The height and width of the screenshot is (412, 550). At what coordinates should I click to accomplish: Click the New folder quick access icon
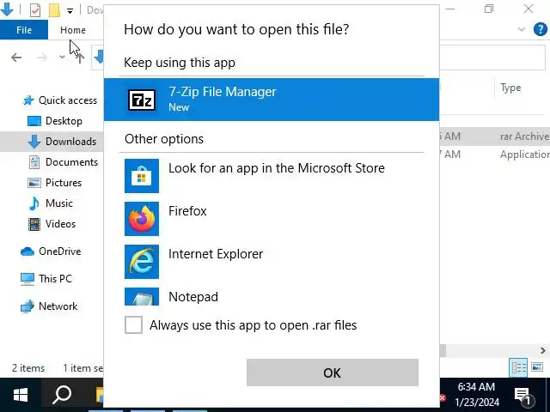point(54,10)
